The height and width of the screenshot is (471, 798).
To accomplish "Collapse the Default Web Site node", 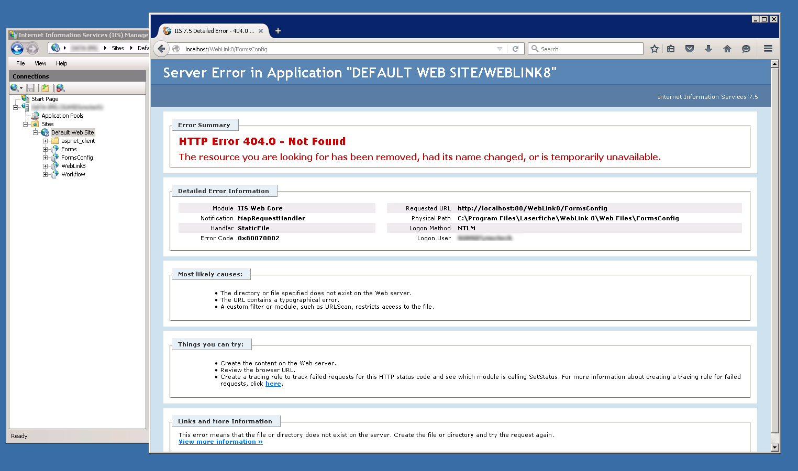I will pos(35,132).
